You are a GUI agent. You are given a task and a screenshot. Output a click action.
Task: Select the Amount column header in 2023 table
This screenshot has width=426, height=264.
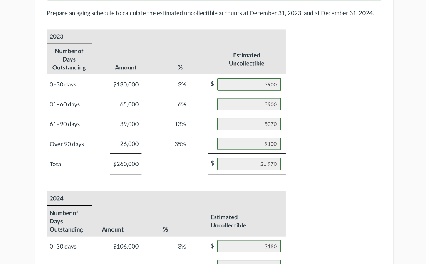(x=126, y=67)
